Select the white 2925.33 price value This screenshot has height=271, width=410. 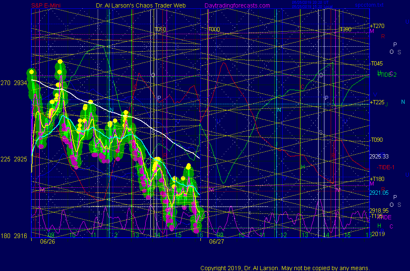379,156
